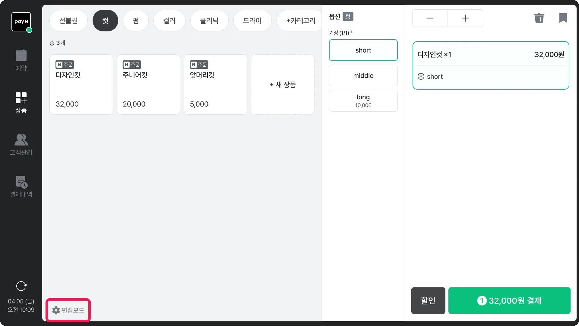Click the bookmark save icon
Screen dimensions: 579x326
coord(563,18)
